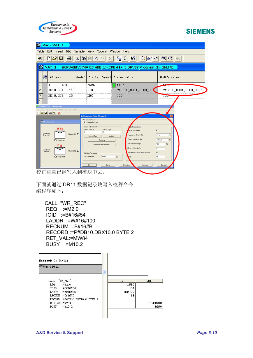Uncheck the Channel active checkbox
Viewport: 253px width, 358px height.
(x=85, y=122)
